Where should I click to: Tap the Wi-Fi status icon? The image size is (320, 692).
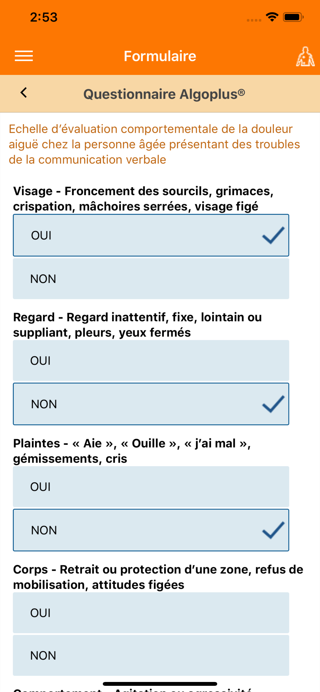coord(272,17)
